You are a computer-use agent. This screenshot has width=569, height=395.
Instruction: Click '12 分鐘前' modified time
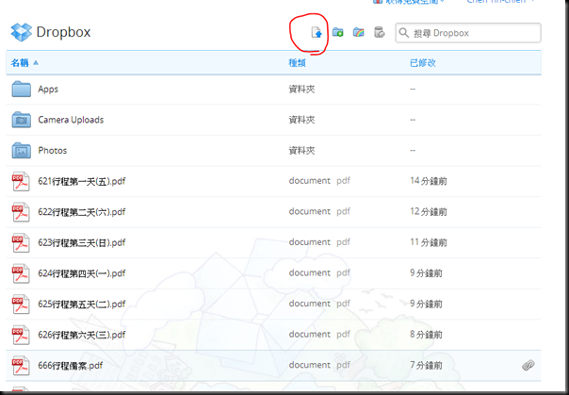click(x=429, y=211)
